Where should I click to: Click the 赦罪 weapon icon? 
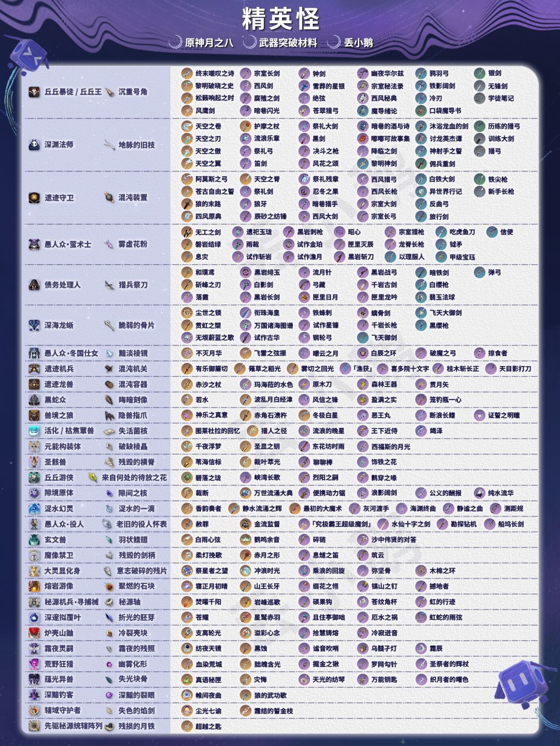(187, 524)
